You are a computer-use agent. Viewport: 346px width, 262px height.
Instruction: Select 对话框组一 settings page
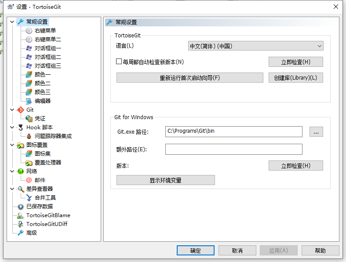[48, 48]
